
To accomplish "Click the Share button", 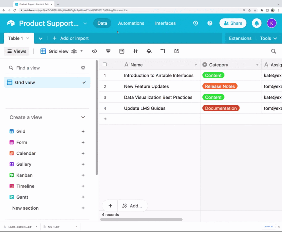I will pos(233,23).
